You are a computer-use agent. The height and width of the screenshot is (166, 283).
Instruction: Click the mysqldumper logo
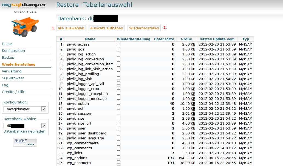pos(24,5)
